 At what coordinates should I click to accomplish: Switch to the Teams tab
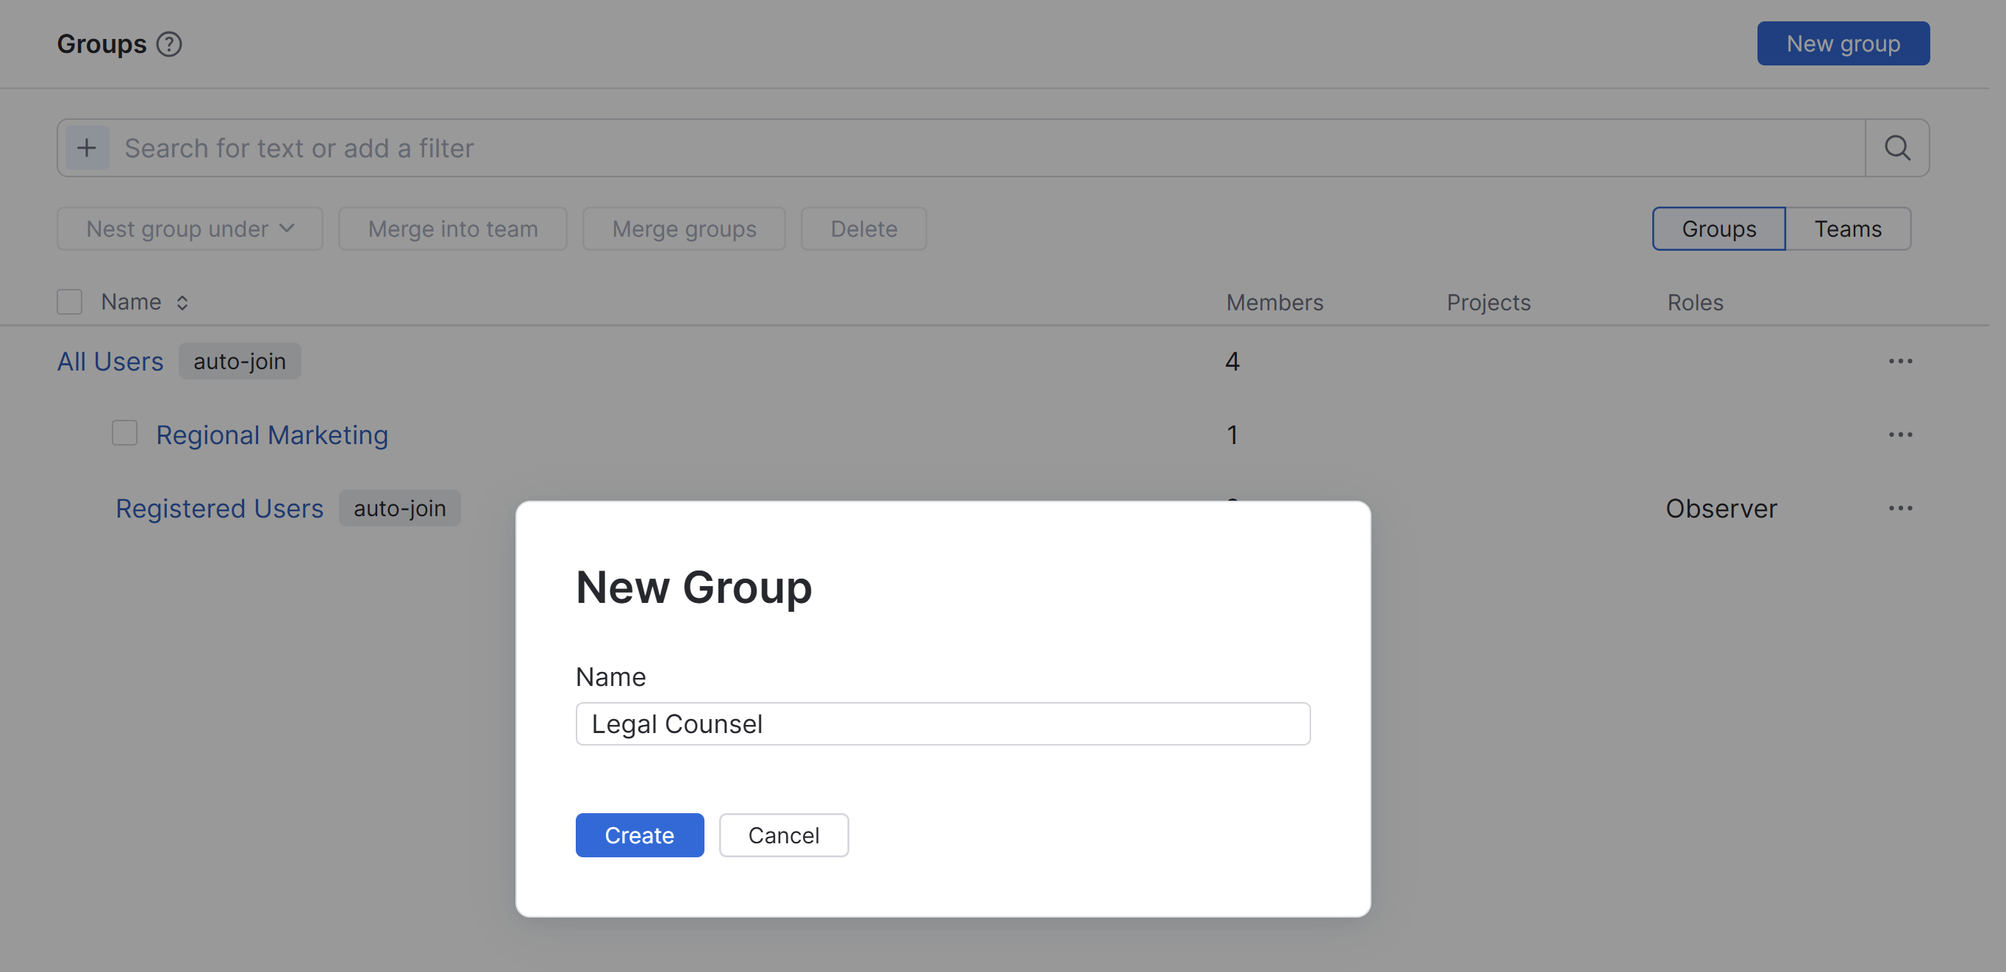pyautogui.click(x=1847, y=228)
